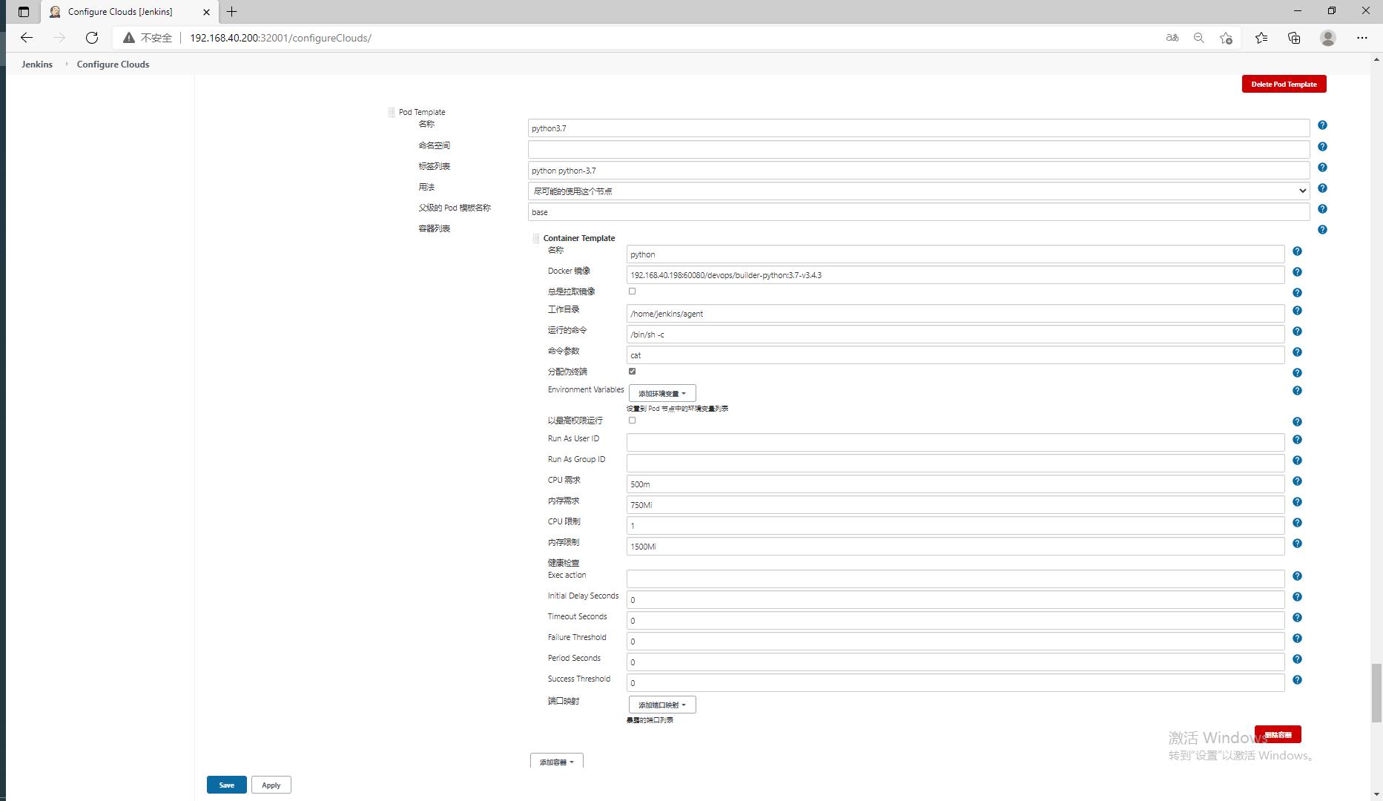
Task: Click the help icon for Period Seconds
Action: coord(1297,659)
